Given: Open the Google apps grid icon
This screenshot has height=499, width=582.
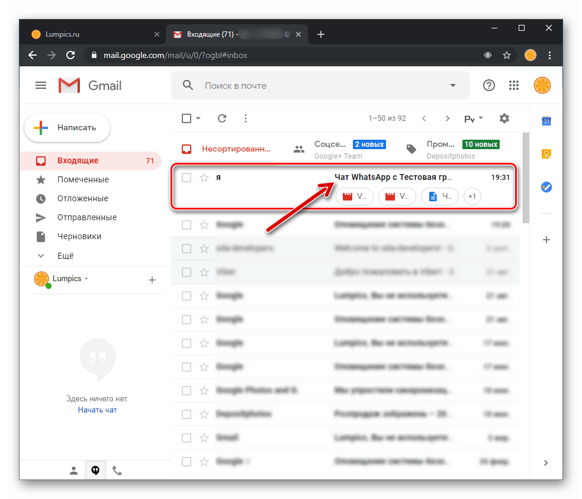Looking at the screenshot, I should click(514, 86).
